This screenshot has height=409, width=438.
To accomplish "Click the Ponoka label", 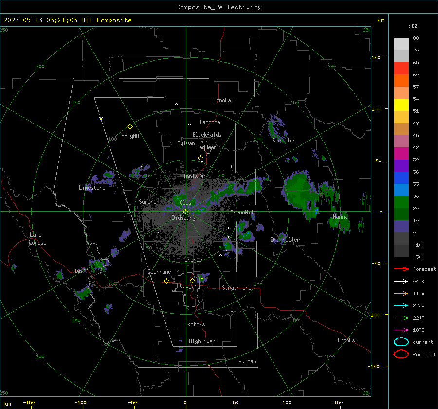I will tap(222, 100).
